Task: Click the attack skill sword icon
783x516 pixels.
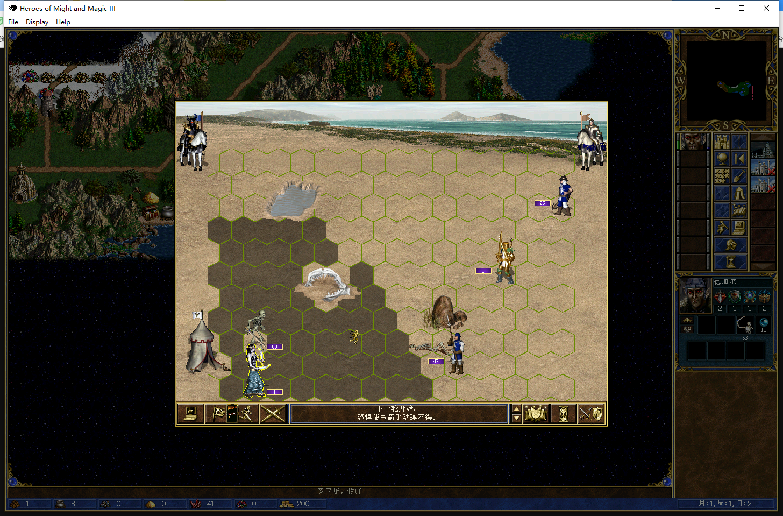Action: 720,296
